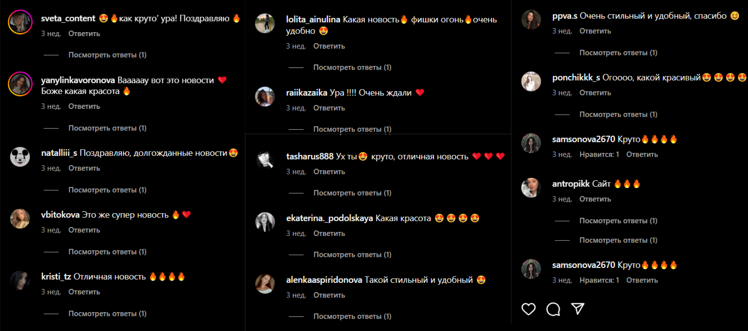Expand replies under sveta_content comment
The height and width of the screenshot is (331, 748).
click(x=107, y=55)
